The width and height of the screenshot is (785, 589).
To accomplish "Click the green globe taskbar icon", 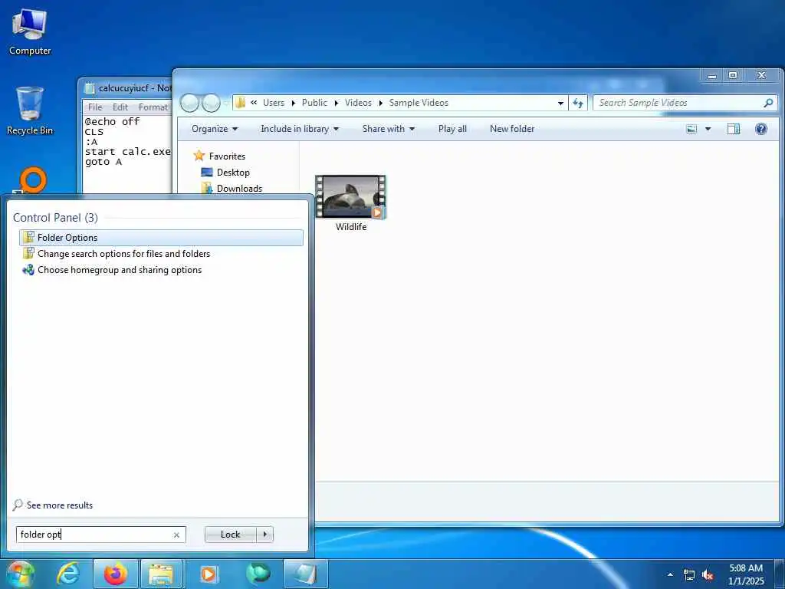I will [258, 574].
